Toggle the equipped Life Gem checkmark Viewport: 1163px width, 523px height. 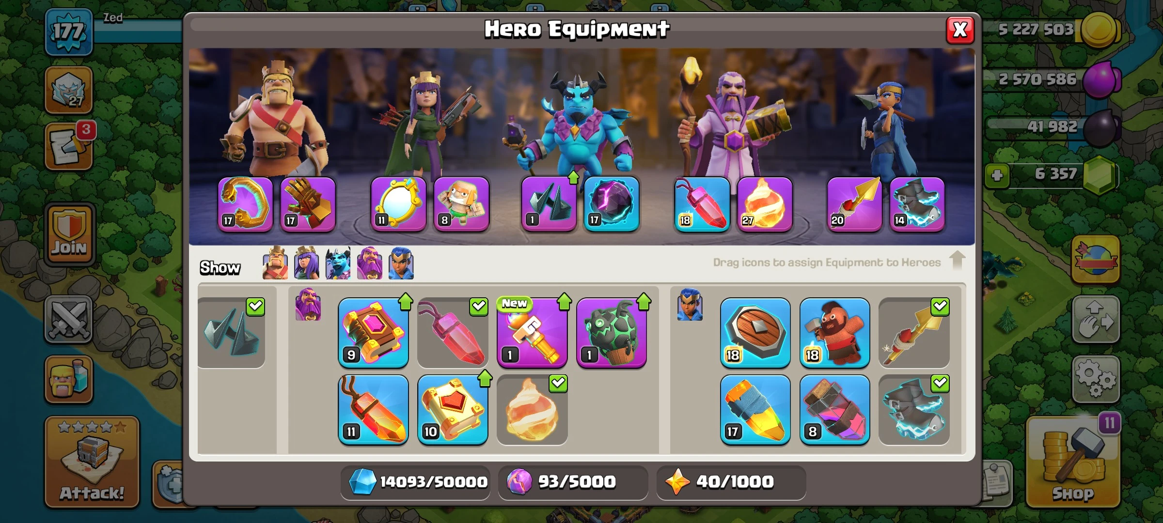pyautogui.click(x=478, y=307)
